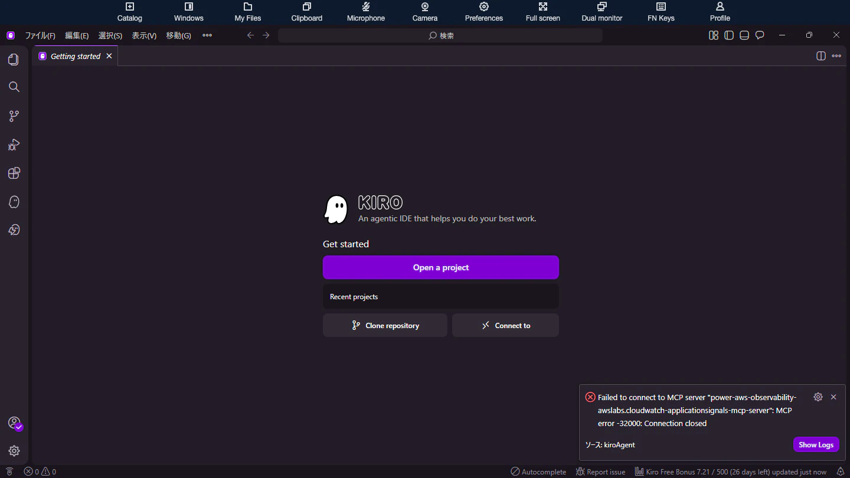Click the ソース: kiroAgent label
The image size is (850, 478).
tap(610, 445)
